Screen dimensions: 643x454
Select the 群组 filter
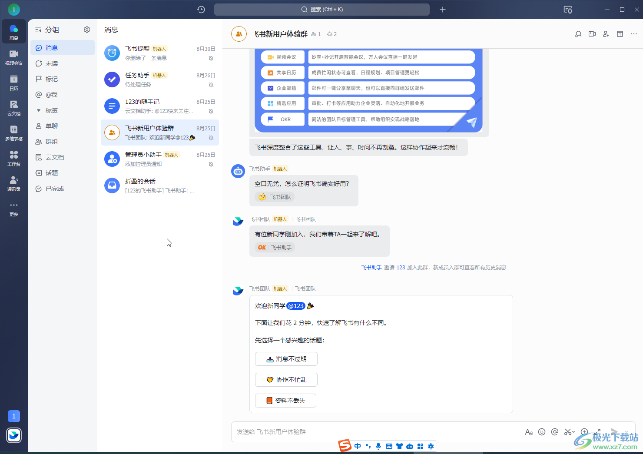(63, 142)
